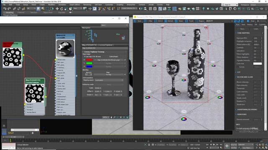The image size is (268, 150).
Task: Click Tools in Corona frame buffer
Action: coord(189,21)
